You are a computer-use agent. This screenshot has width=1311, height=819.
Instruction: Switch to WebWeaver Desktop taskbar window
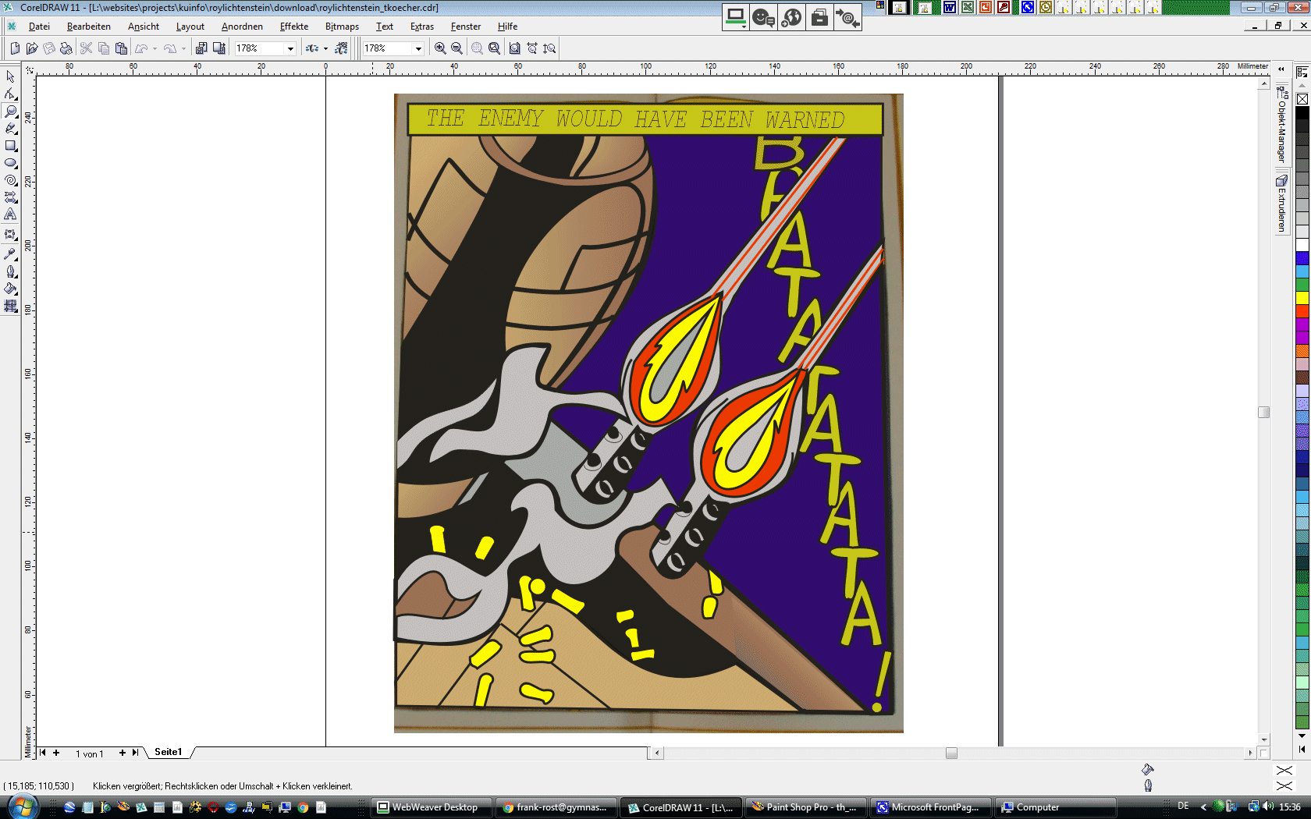click(x=432, y=807)
